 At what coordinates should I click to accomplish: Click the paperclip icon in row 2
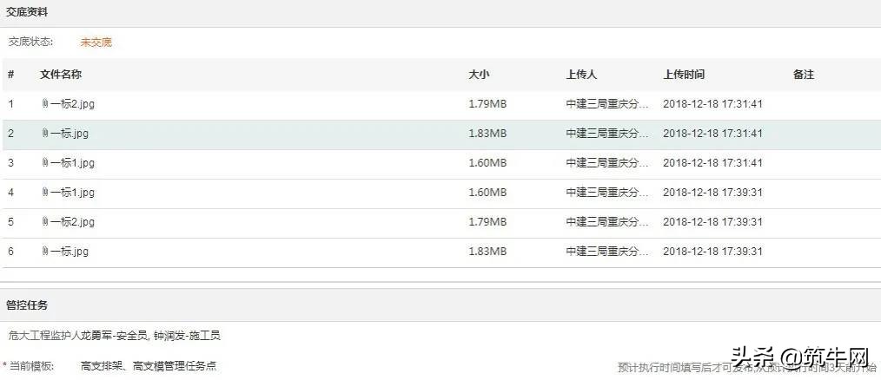click(45, 134)
